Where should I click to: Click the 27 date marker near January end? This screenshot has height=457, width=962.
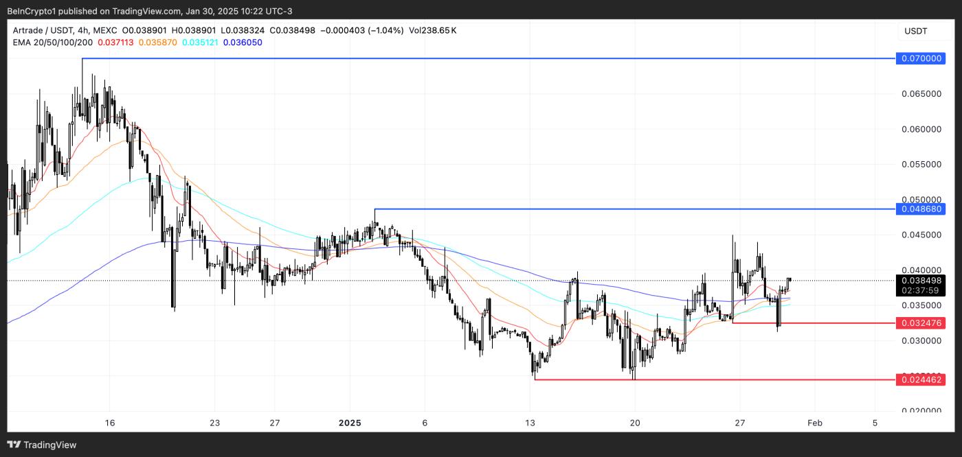click(739, 423)
